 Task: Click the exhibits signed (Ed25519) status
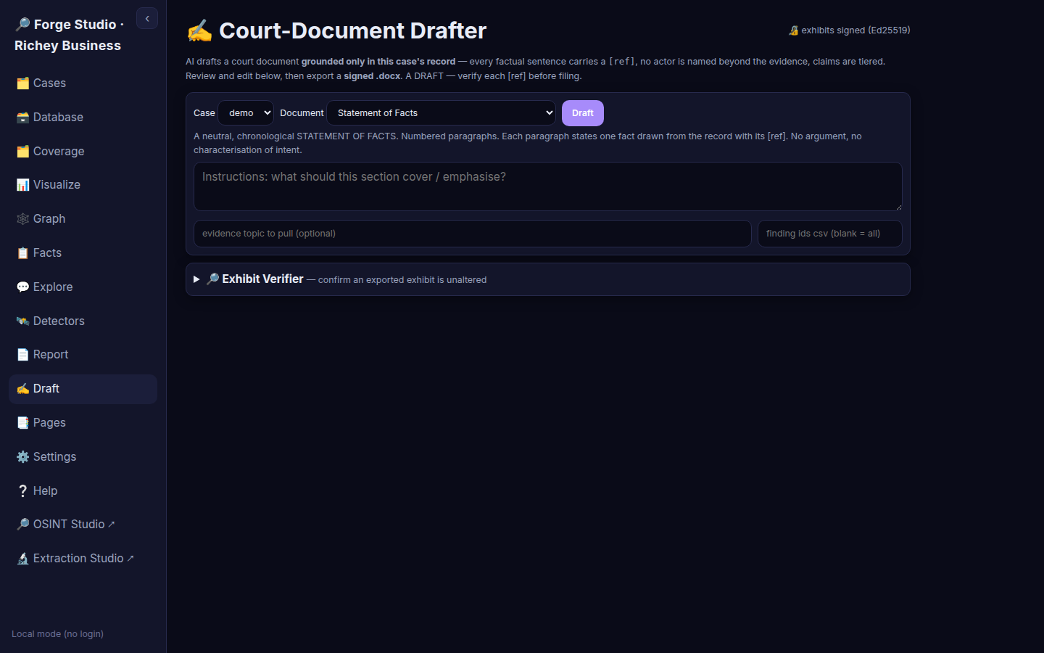tap(850, 30)
